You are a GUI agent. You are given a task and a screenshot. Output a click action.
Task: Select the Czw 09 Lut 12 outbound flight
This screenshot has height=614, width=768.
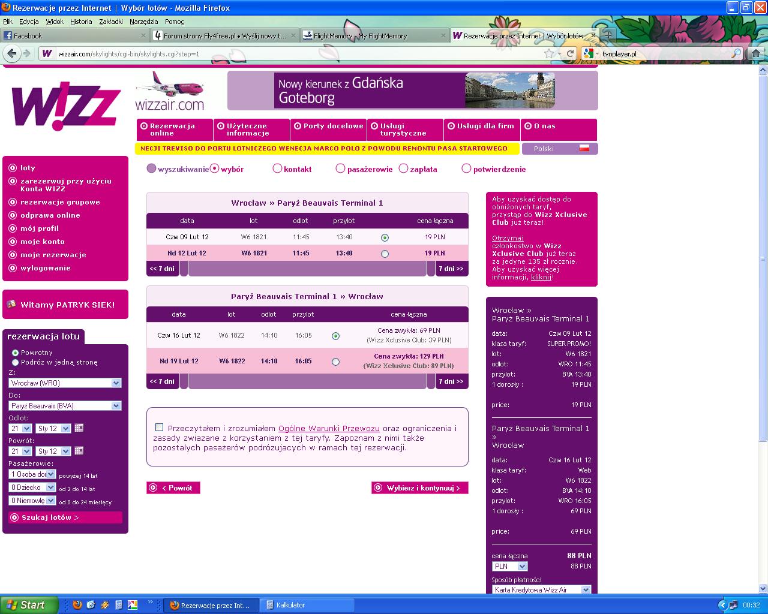click(x=385, y=237)
